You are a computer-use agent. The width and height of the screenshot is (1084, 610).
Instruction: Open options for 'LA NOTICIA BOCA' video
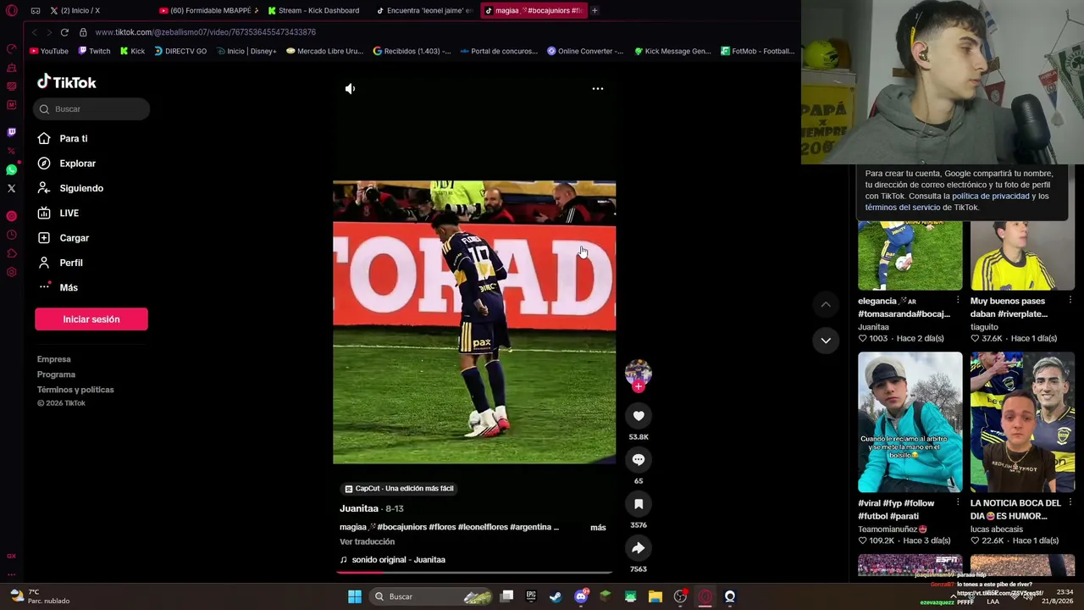(x=1070, y=503)
